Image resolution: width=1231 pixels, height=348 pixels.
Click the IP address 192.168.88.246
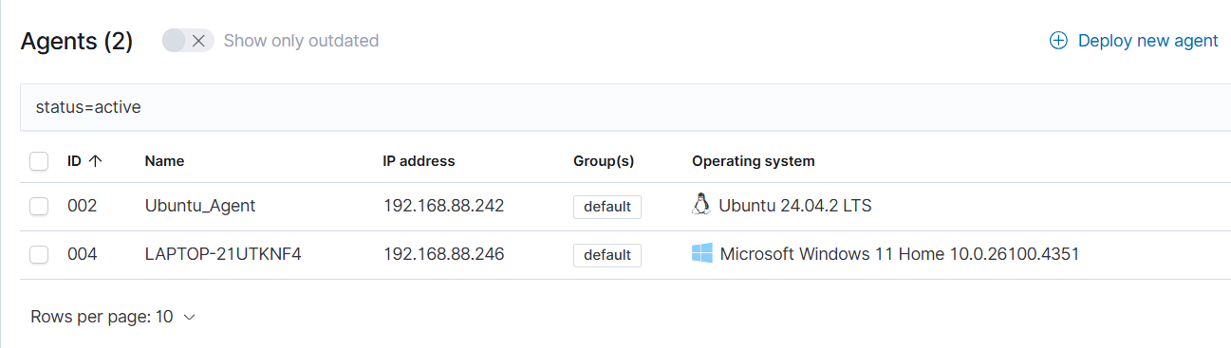(443, 254)
